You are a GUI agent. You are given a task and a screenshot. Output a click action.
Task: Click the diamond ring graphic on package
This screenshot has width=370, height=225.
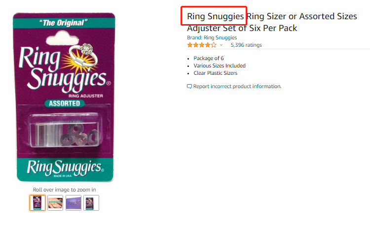coord(83,55)
